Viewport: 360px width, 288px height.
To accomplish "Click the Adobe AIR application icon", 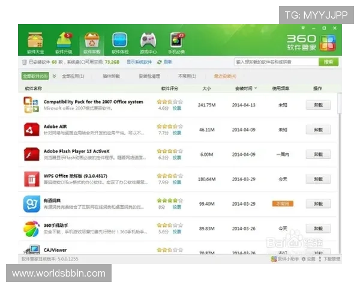I will 31,129.
